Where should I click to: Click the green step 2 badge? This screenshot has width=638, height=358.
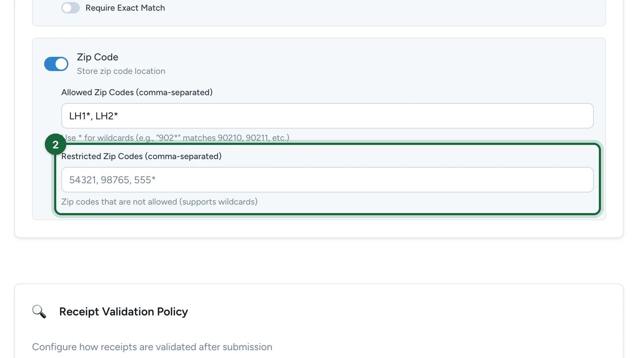55,144
